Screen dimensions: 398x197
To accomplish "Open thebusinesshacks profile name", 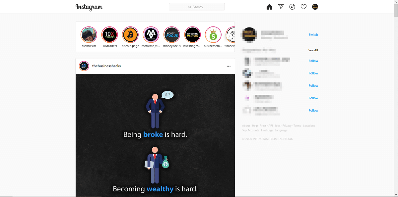I will tap(106, 66).
